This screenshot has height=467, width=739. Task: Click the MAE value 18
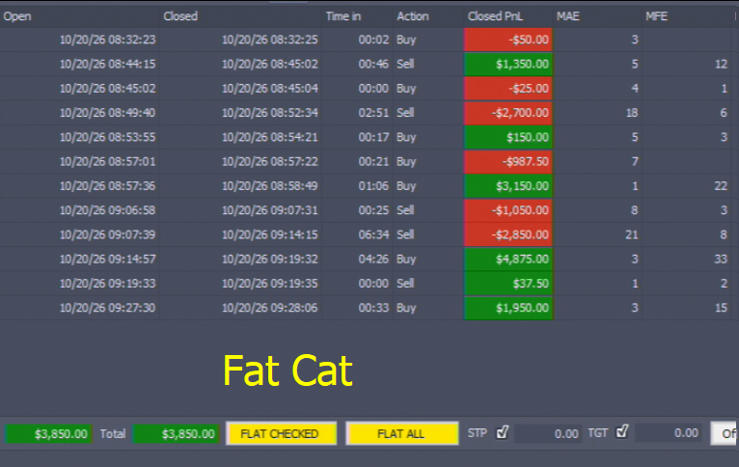pos(632,113)
